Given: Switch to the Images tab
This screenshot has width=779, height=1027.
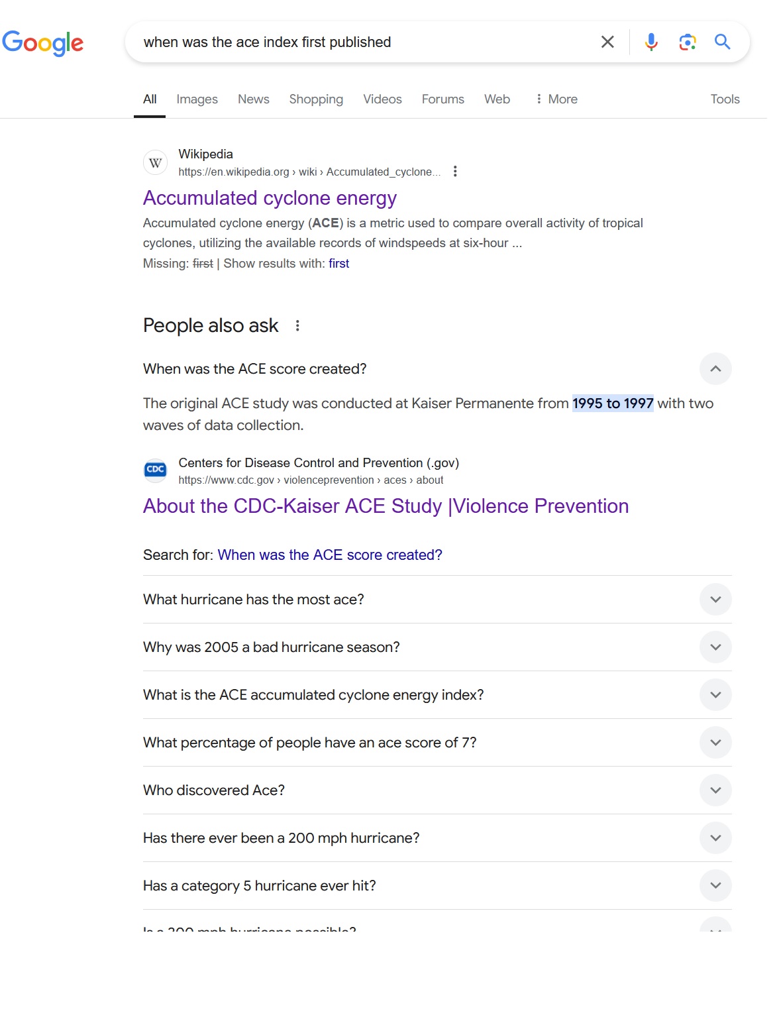Looking at the screenshot, I should point(197,99).
